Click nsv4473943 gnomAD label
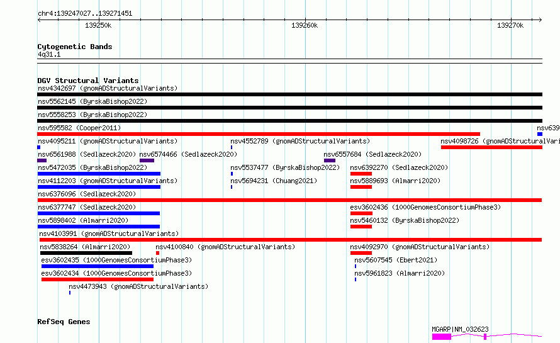Screen dimensions: 560x343 (138, 286)
